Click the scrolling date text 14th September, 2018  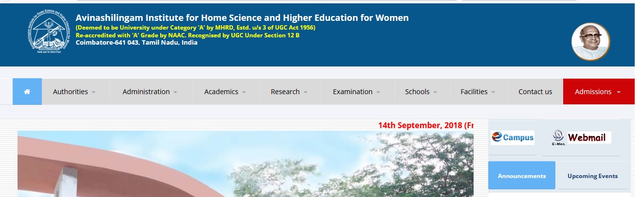tap(426, 125)
